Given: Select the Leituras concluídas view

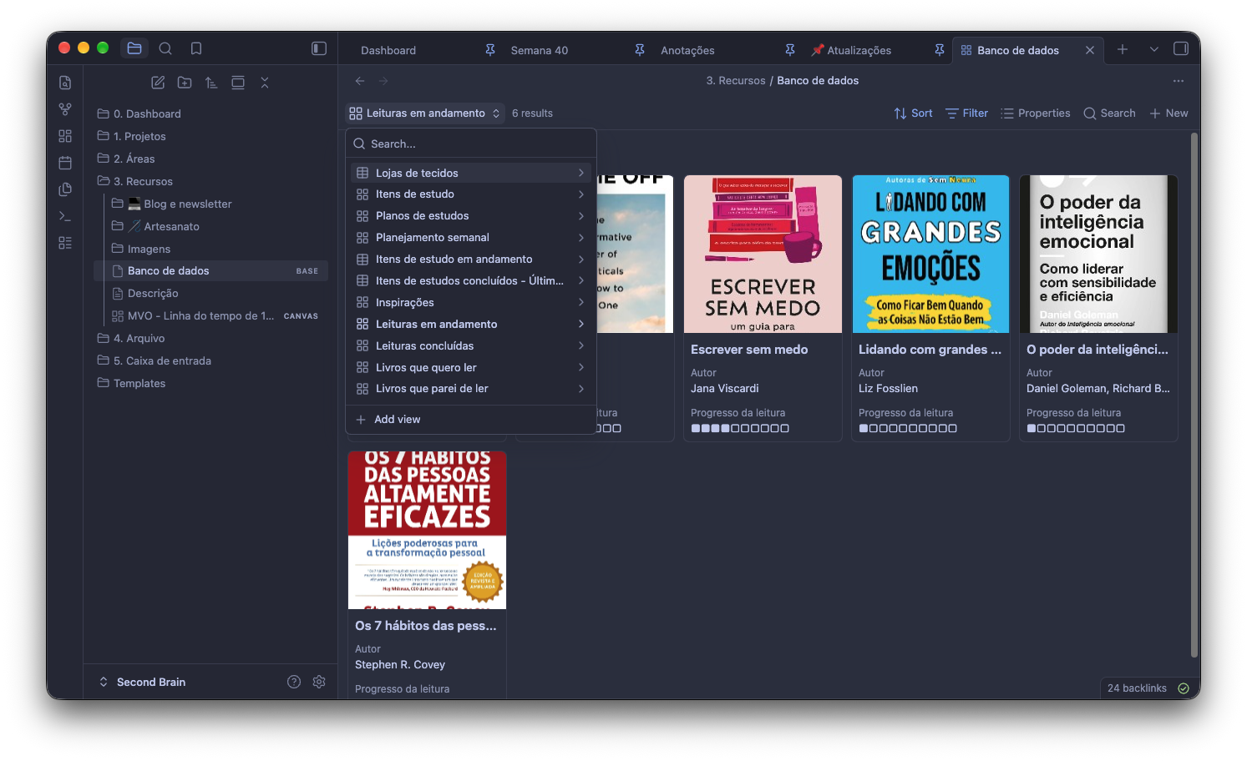Looking at the screenshot, I should (x=471, y=345).
